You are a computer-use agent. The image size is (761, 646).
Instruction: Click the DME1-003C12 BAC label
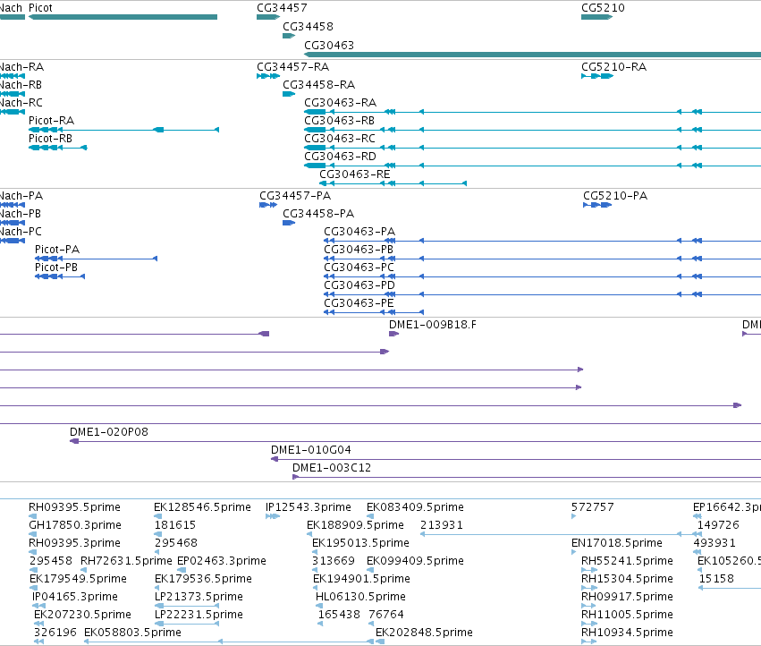tap(332, 468)
